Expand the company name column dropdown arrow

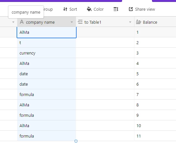pyautogui.click(x=72, y=22)
